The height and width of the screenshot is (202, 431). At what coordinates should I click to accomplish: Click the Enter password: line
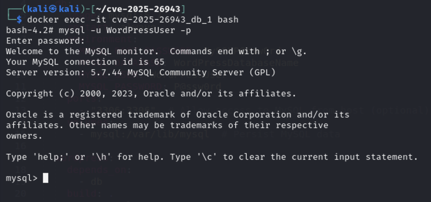(x=46, y=41)
